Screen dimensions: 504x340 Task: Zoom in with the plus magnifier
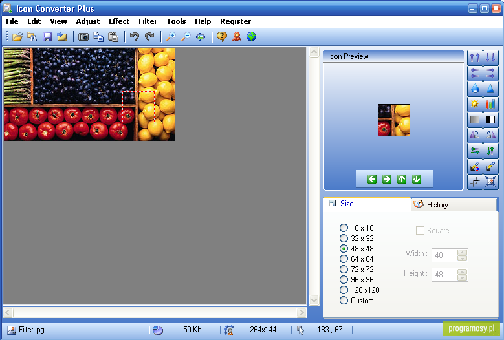(x=171, y=37)
